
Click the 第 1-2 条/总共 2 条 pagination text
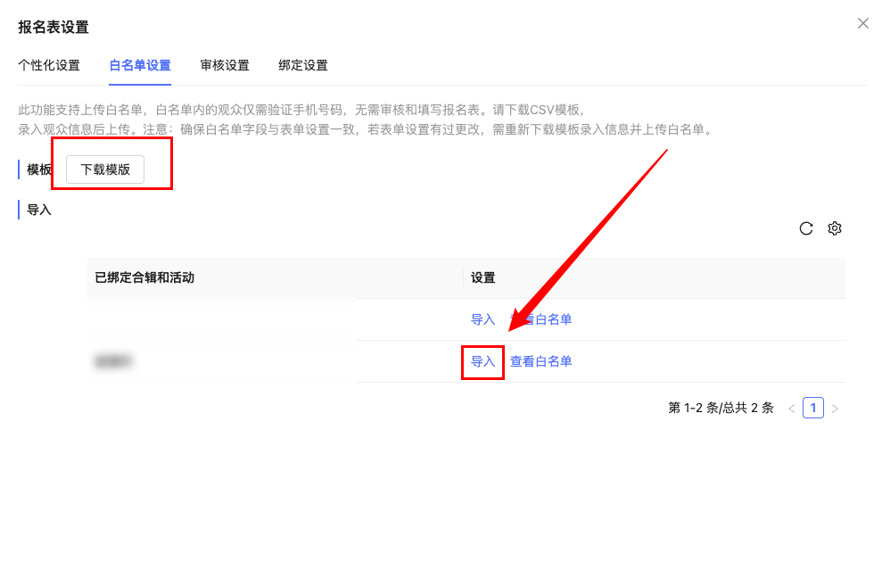(x=721, y=408)
